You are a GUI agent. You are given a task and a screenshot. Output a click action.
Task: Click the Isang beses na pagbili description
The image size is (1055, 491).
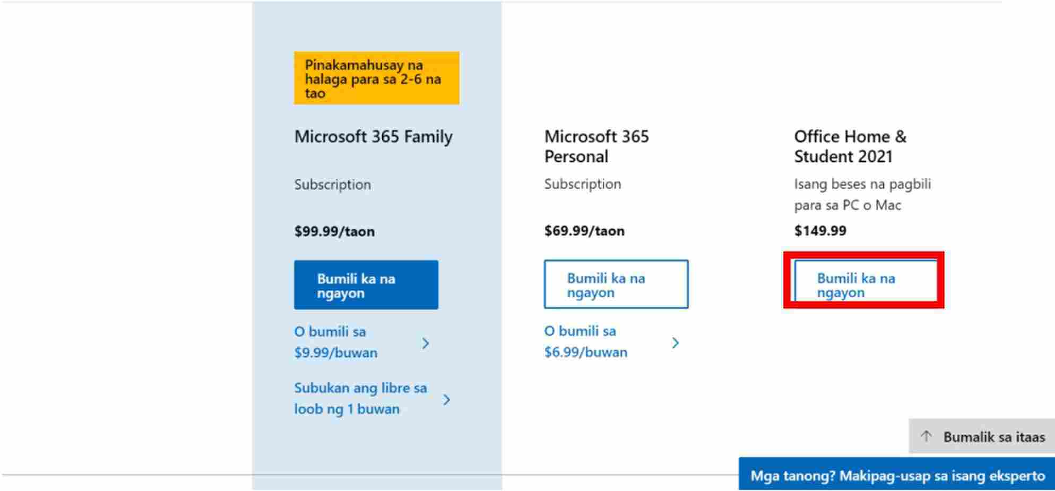tap(862, 195)
